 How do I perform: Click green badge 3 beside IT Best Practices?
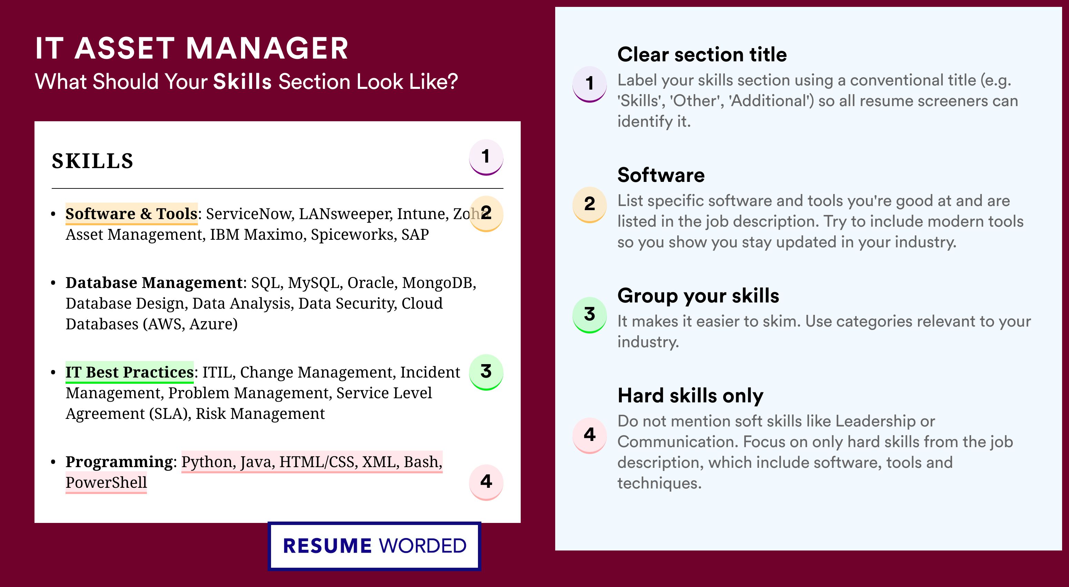(486, 372)
